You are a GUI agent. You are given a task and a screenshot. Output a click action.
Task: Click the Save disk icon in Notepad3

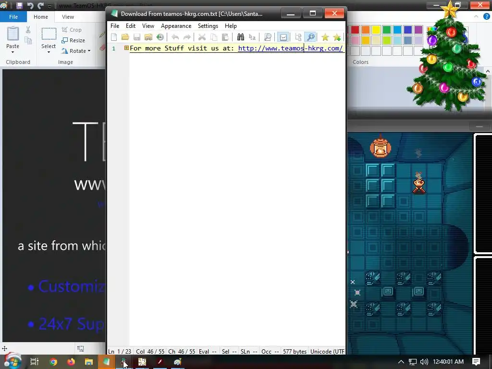pos(137,37)
